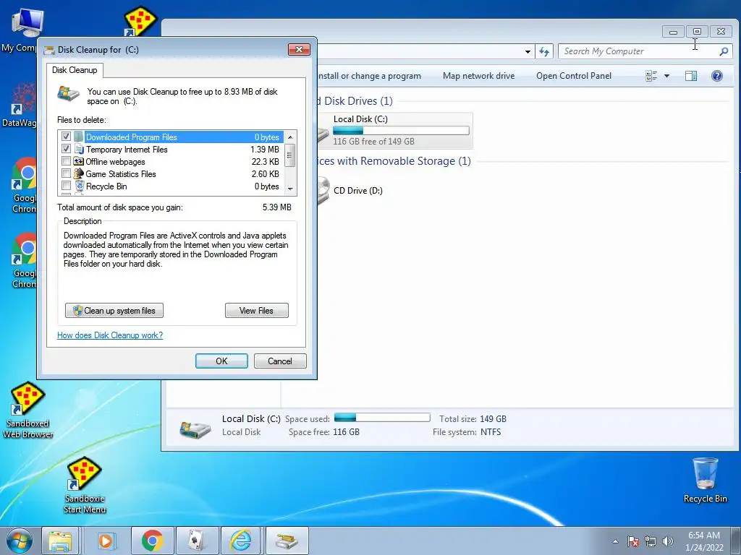Open How does Disk Cleanup work link
The width and height of the screenshot is (741, 555).
(110, 335)
